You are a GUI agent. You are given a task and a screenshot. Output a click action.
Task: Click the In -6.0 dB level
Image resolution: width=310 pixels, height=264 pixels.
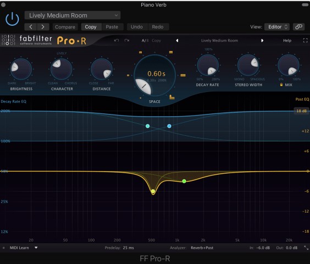point(263,248)
